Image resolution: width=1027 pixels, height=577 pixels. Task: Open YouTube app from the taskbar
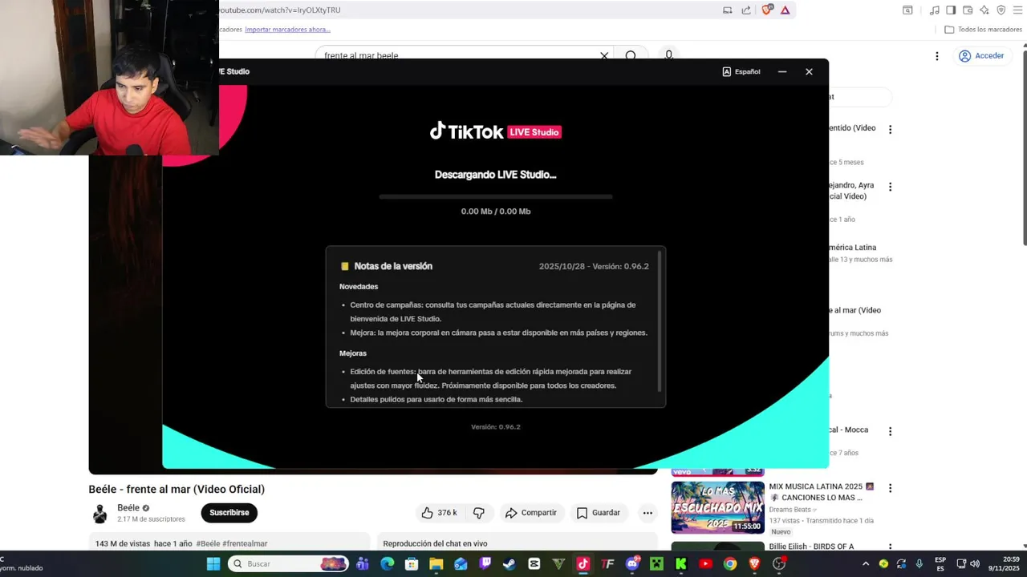click(x=705, y=564)
